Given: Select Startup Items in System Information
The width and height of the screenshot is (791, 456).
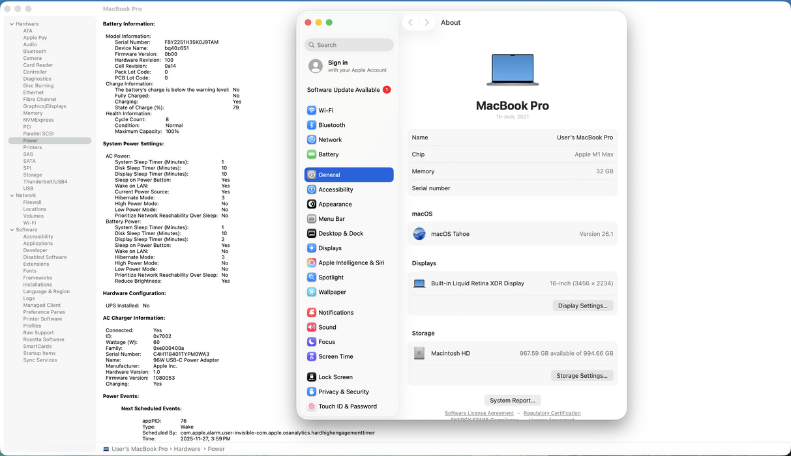Looking at the screenshot, I should coord(39,353).
